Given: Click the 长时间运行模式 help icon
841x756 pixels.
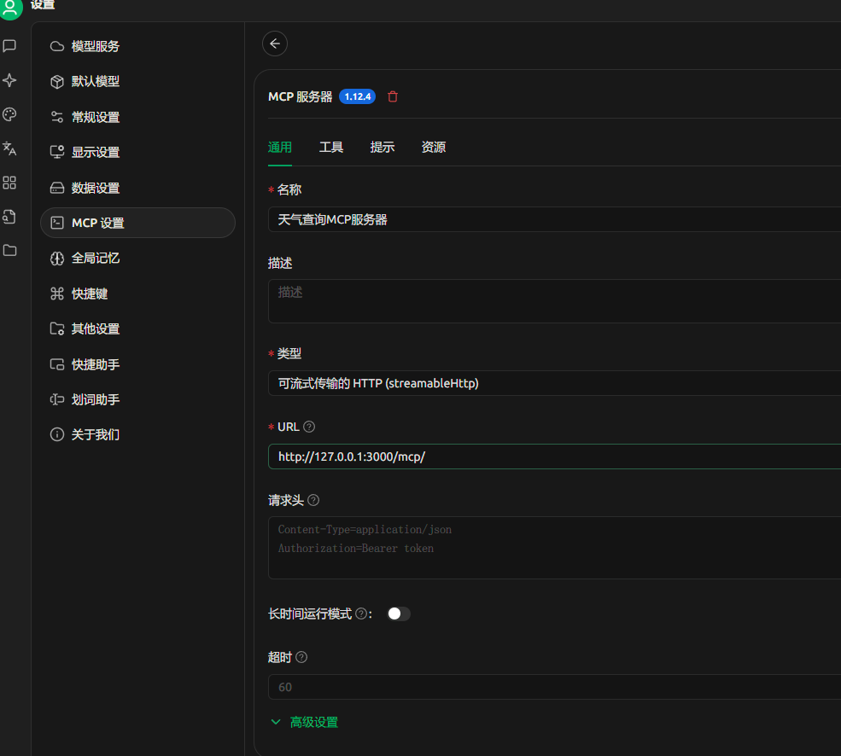Looking at the screenshot, I should pos(361,614).
